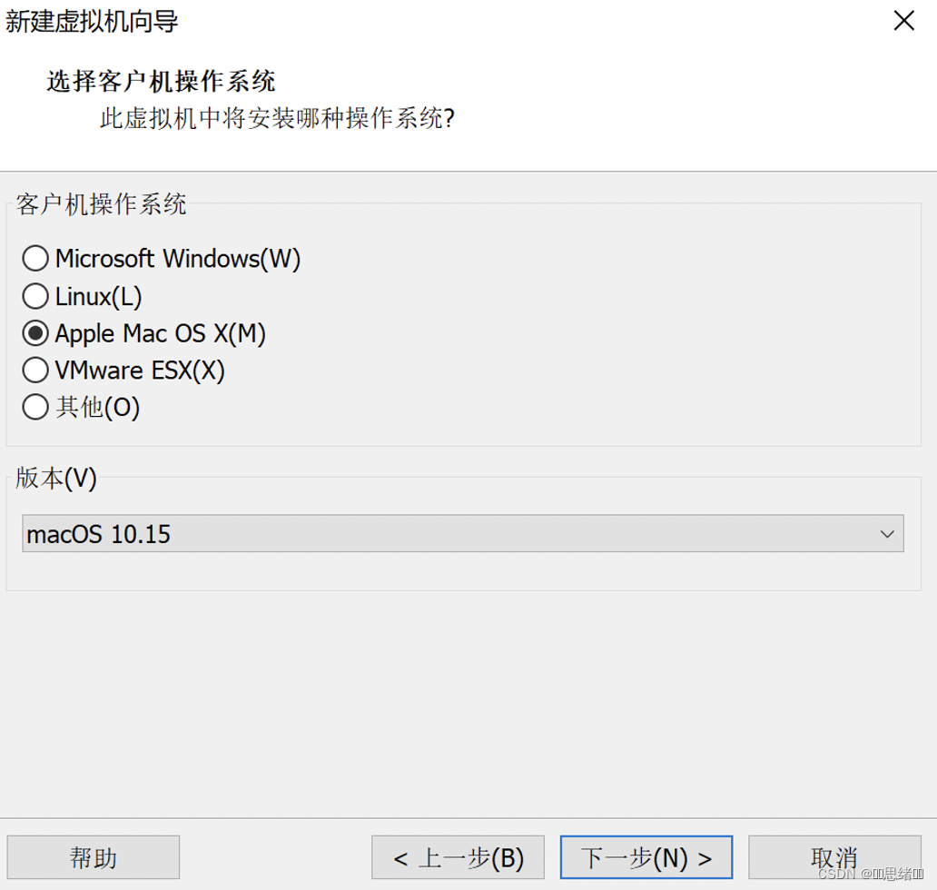Click the 版本(V) group label
Image resolution: width=937 pixels, height=890 pixels.
coord(55,479)
